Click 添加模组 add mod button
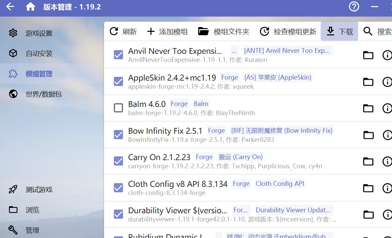Image resolution: width=392 pixels, height=238 pixels. pyautogui.click(x=167, y=31)
